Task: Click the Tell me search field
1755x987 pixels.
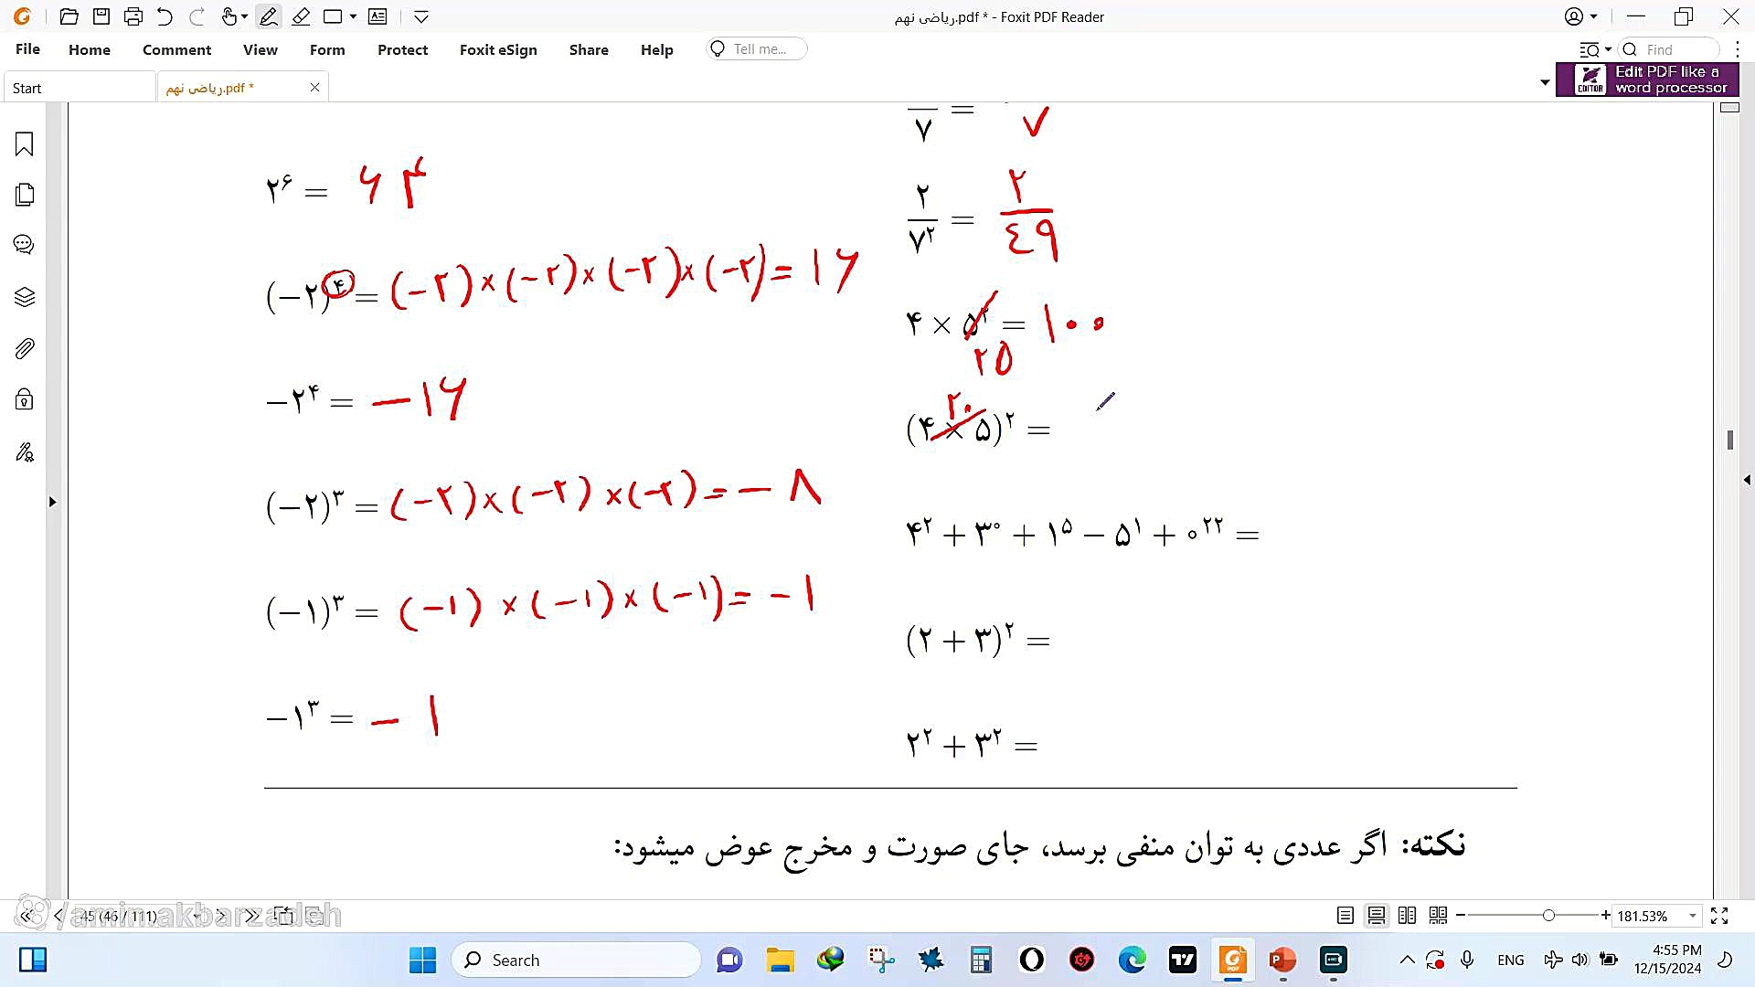Action: tap(759, 49)
